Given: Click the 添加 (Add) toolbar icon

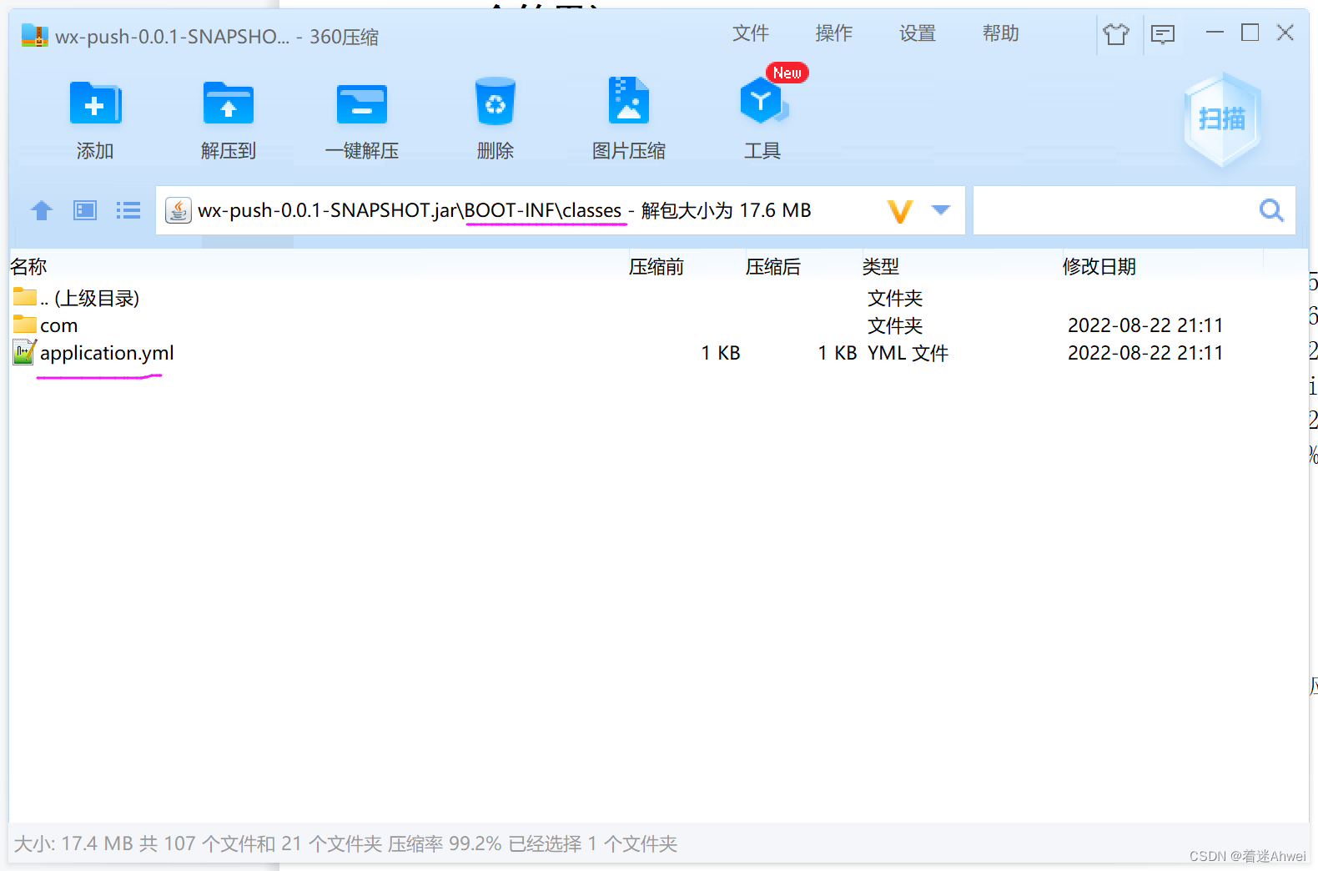Looking at the screenshot, I should (x=95, y=104).
